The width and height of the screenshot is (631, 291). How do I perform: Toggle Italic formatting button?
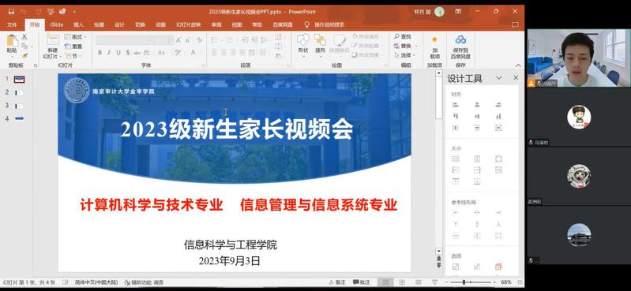tap(109, 53)
